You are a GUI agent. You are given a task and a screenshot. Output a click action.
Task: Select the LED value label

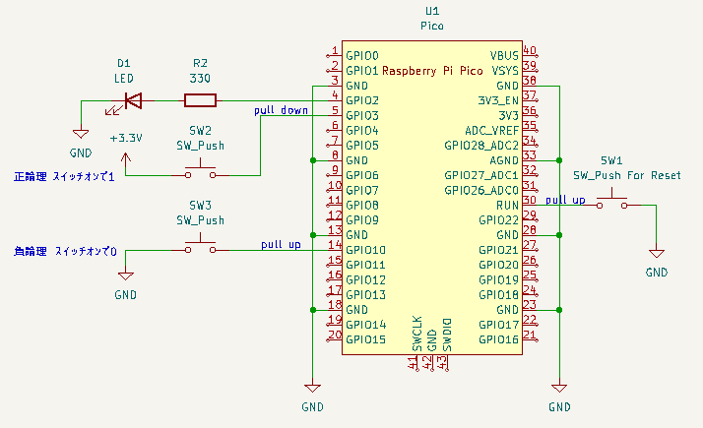[124, 79]
